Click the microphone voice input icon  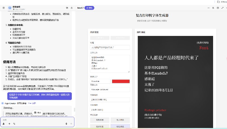66,124
